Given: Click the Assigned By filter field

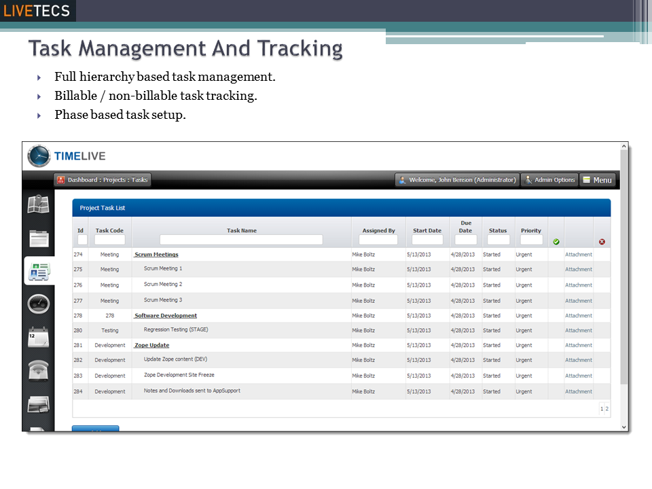Looking at the screenshot, I should [x=378, y=240].
